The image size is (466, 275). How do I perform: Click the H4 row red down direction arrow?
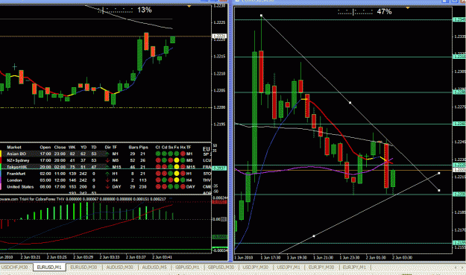(x=107, y=180)
